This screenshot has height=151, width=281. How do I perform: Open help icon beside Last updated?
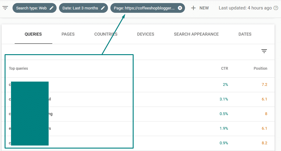click(x=276, y=8)
